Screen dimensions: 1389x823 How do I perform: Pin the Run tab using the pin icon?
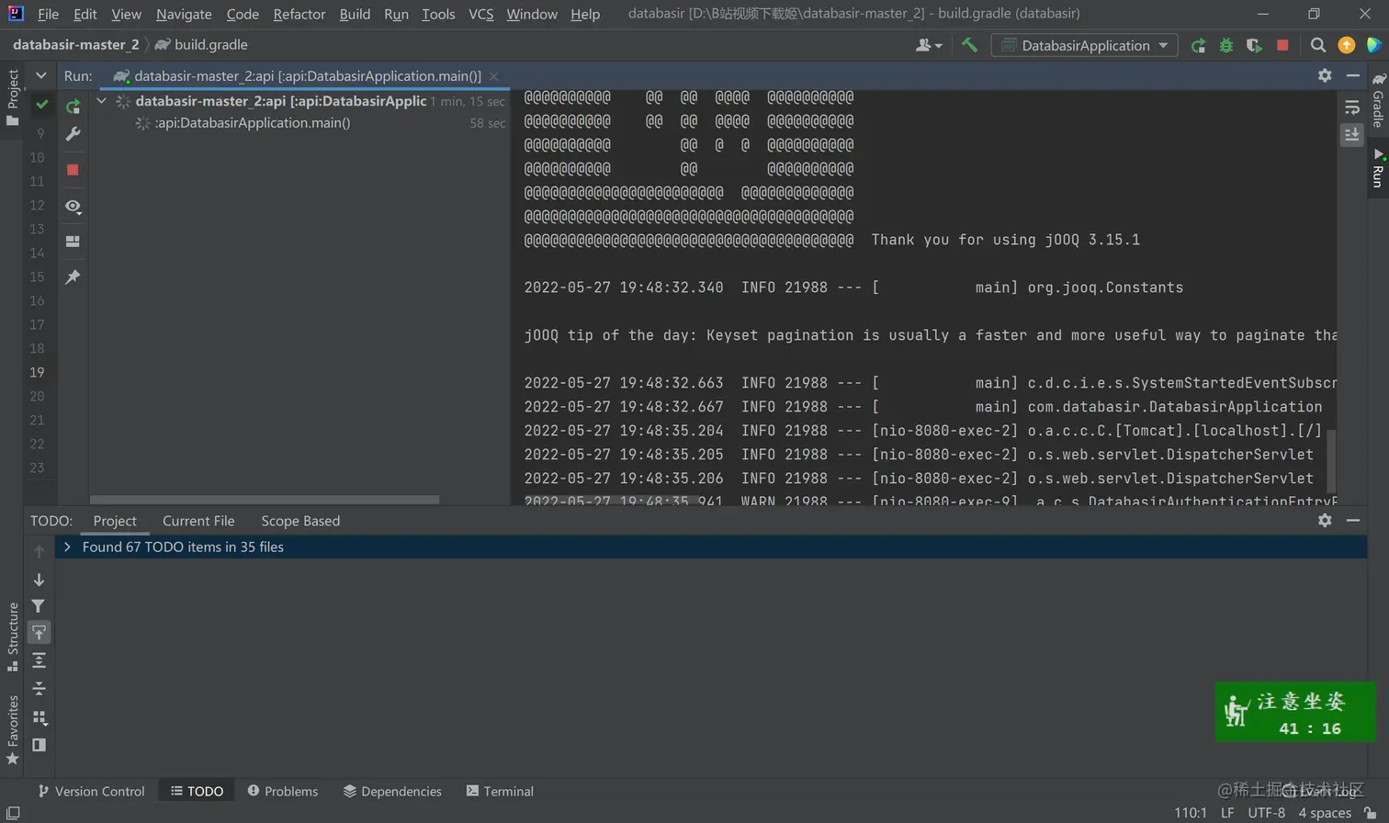[73, 277]
